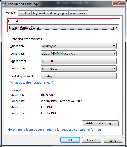The height and width of the screenshot is (147, 127).
Task: Click What does the notation mean link
Action: [x=32, y=83]
